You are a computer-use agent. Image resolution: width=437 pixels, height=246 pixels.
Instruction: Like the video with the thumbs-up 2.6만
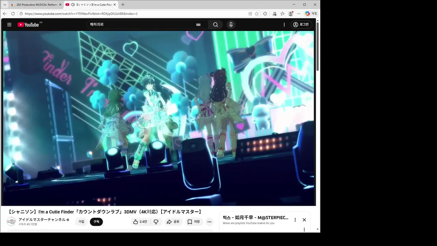(140, 222)
